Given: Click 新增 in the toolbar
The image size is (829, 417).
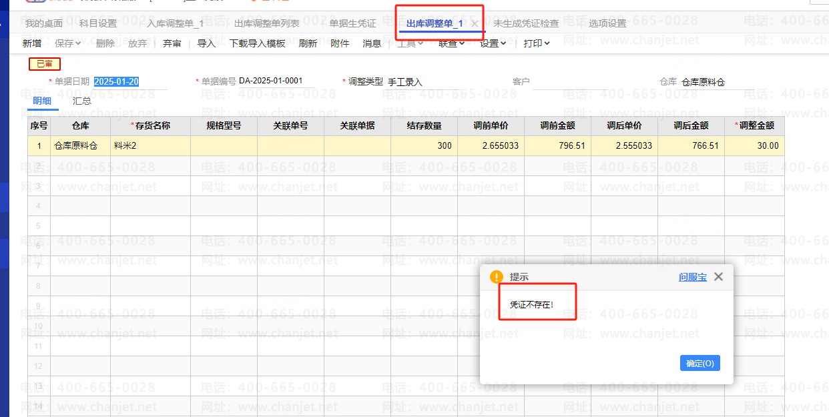Looking at the screenshot, I should [x=32, y=43].
